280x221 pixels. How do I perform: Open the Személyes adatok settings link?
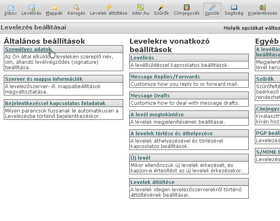pos(28,49)
